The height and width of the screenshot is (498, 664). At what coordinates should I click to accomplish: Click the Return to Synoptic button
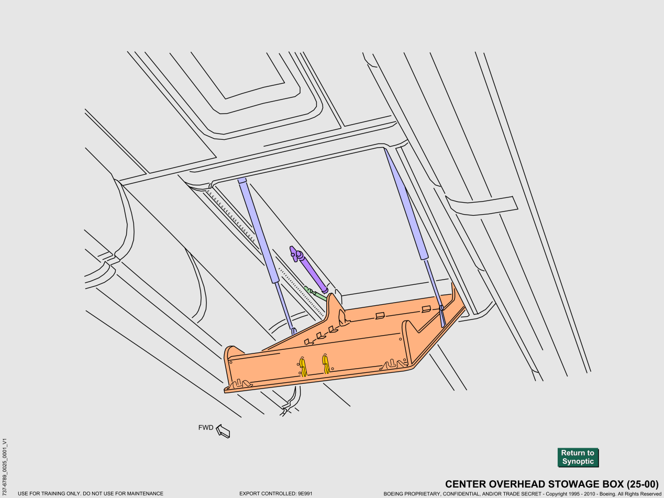[578, 457]
